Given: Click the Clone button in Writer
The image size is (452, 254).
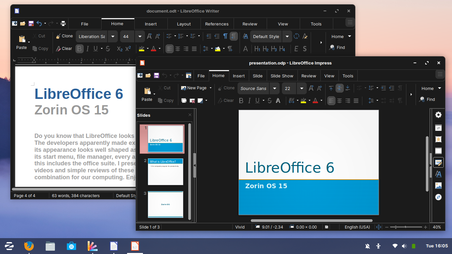Looking at the screenshot, I should click(64, 36).
